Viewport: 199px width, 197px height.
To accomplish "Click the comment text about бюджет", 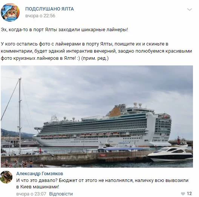I will tap(102, 183).
